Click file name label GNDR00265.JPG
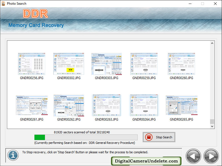Image resolution: width=222 pixels, height=166 pixels. click(x=181, y=120)
